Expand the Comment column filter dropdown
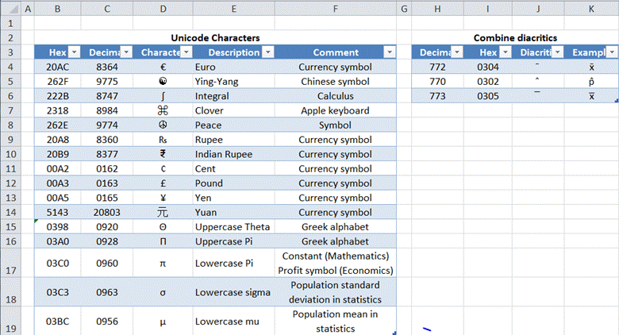 tap(389, 52)
